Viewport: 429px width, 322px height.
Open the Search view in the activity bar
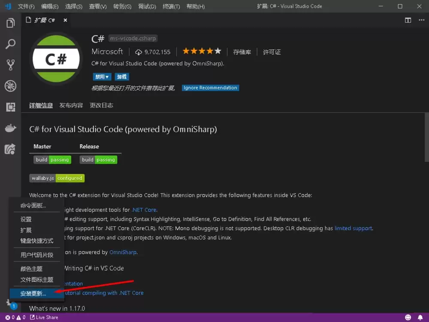coord(11,44)
